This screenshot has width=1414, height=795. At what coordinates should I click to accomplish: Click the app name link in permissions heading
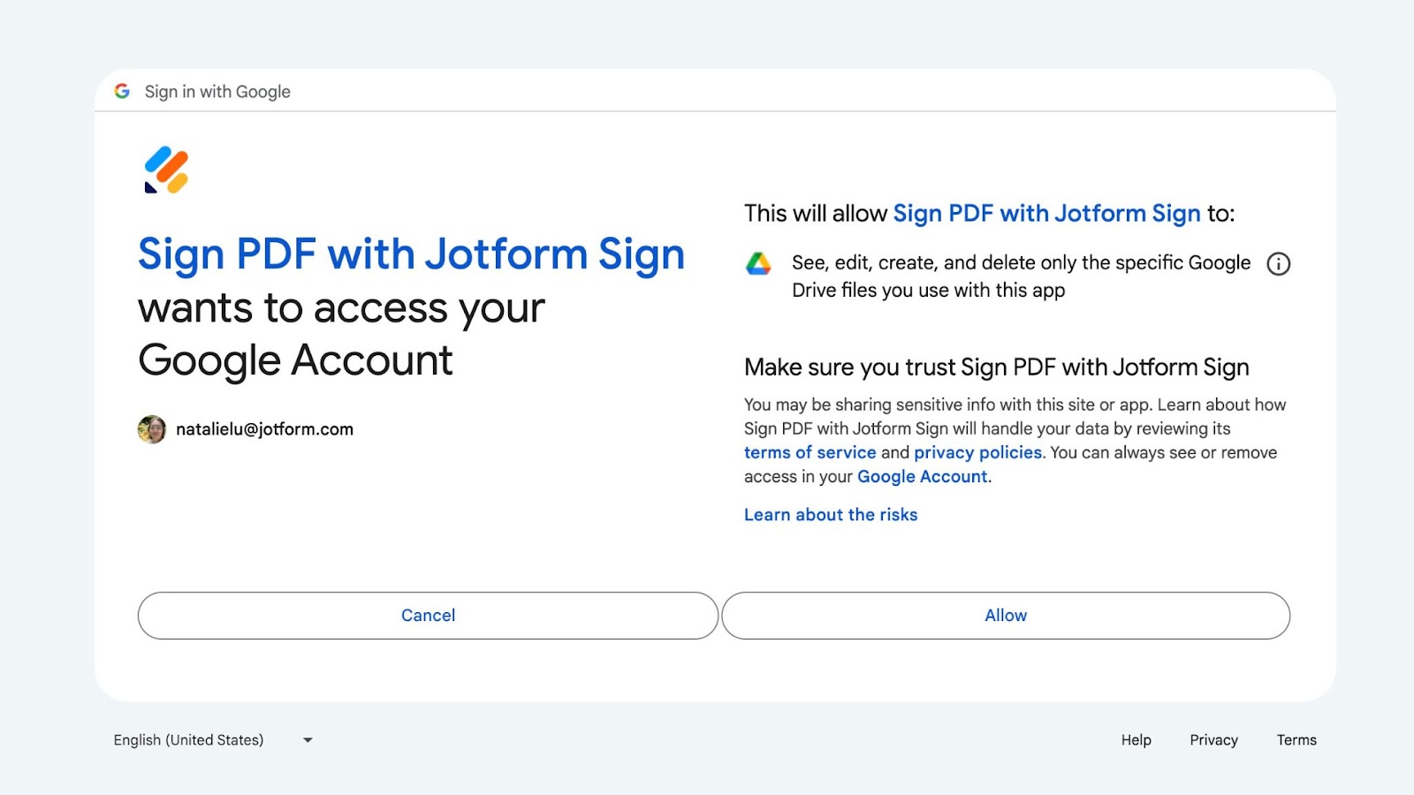1046,213
